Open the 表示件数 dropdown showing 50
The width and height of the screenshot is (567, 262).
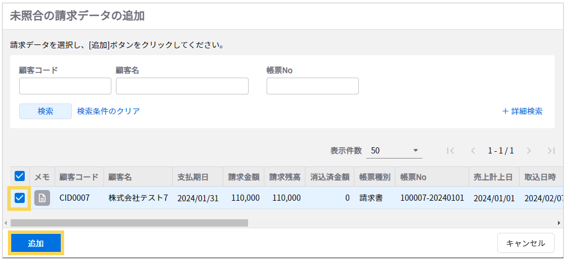click(395, 151)
